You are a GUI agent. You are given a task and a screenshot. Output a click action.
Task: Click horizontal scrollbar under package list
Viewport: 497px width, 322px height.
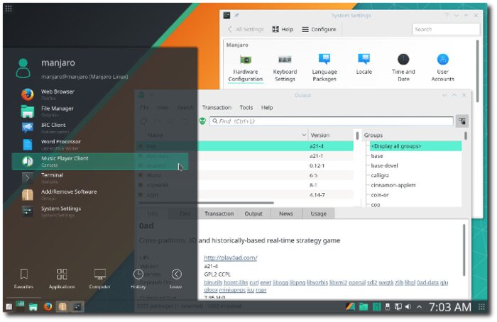point(206,203)
